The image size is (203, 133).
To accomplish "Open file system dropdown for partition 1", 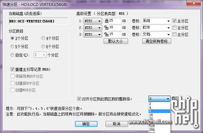I will click(93, 21).
